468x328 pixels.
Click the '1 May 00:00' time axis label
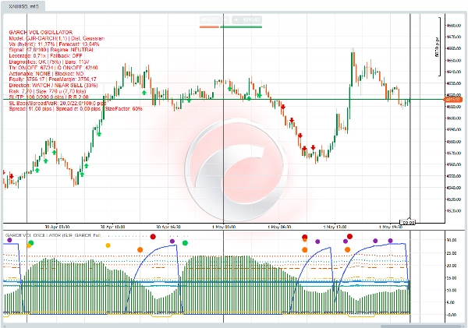[x=224, y=227]
